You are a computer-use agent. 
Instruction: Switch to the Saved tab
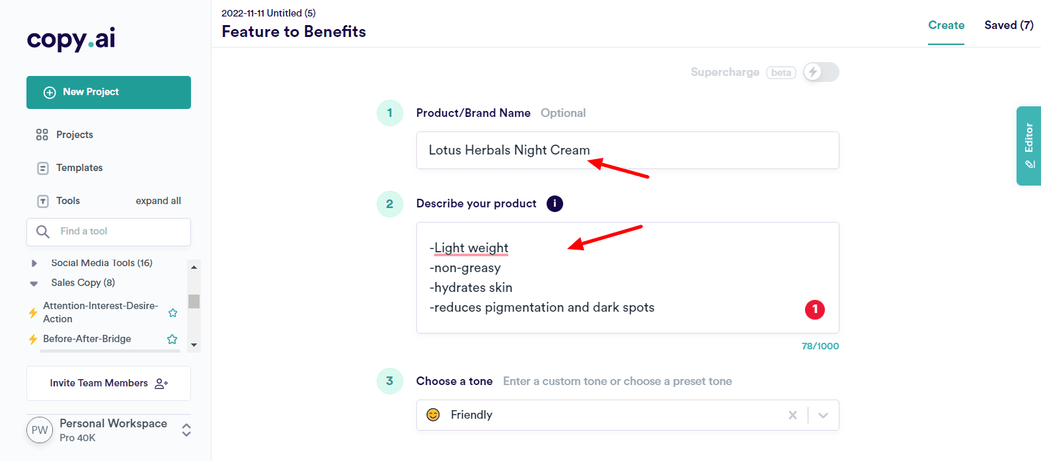[1008, 25]
